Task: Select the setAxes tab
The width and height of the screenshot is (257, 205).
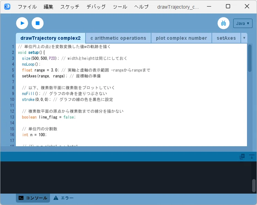Action: [226, 38]
